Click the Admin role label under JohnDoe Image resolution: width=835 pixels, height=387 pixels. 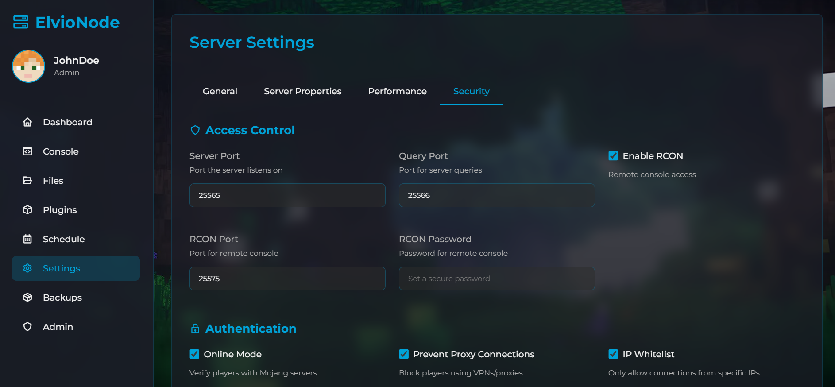click(67, 73)
